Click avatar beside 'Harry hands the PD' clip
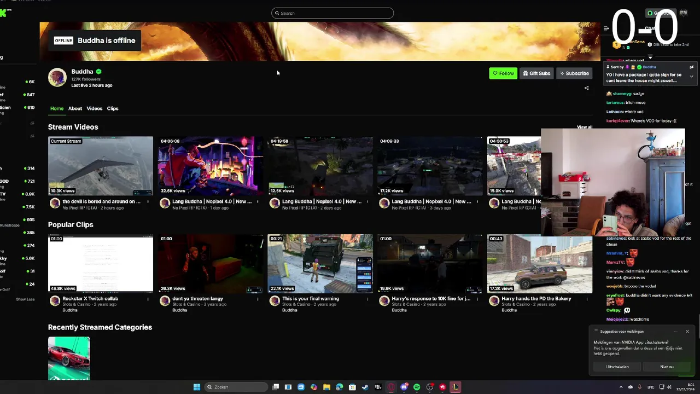The height and width of the screenshot is (394, 700). click(x=494, y=301)
